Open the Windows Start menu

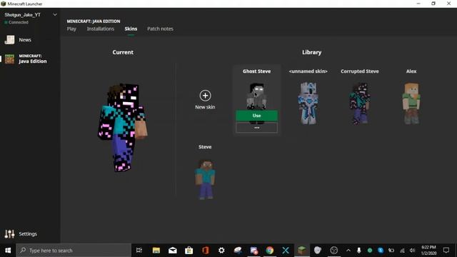(x=8, y=251)
